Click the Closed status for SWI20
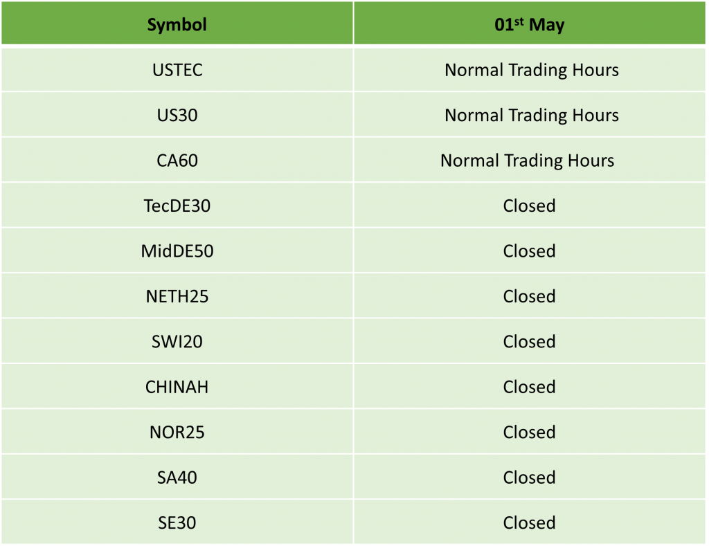 pyautogui.click(x=530, y=341)
